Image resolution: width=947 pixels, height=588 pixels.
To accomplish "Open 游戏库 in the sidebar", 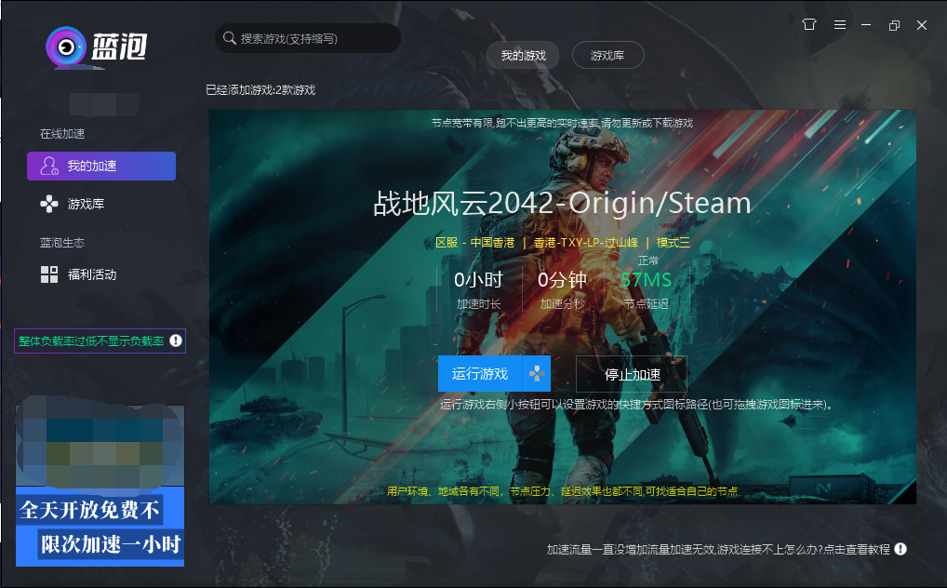I will 86,204.
